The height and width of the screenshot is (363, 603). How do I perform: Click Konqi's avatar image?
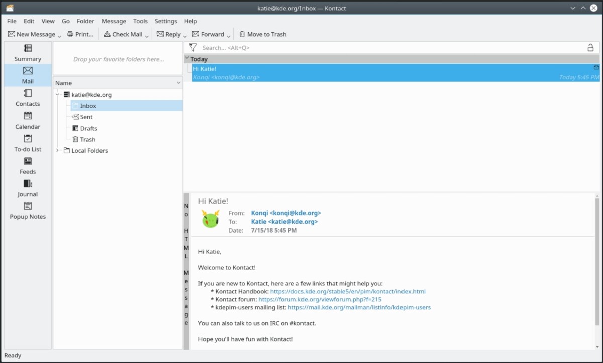[211, 219]
